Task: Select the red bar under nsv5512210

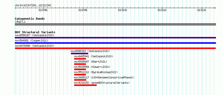Action: tap(80, 75)
